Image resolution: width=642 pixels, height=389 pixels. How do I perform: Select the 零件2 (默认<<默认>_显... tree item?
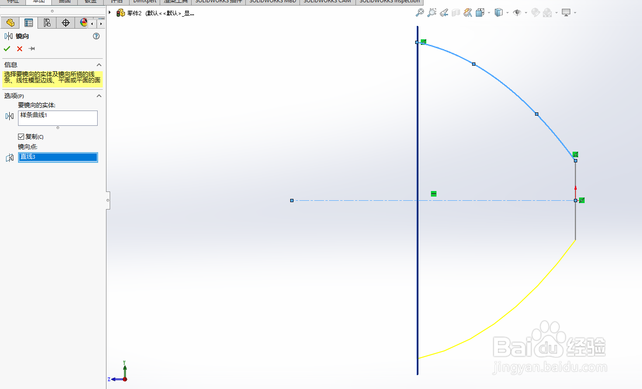point(161,13)
